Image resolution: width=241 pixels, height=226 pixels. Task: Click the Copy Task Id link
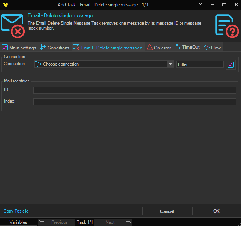point(16,211)
